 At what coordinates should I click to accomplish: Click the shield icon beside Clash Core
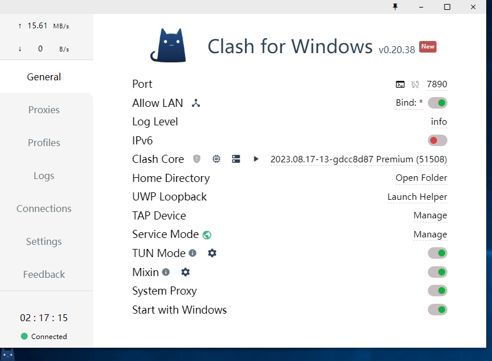[197, 159]
